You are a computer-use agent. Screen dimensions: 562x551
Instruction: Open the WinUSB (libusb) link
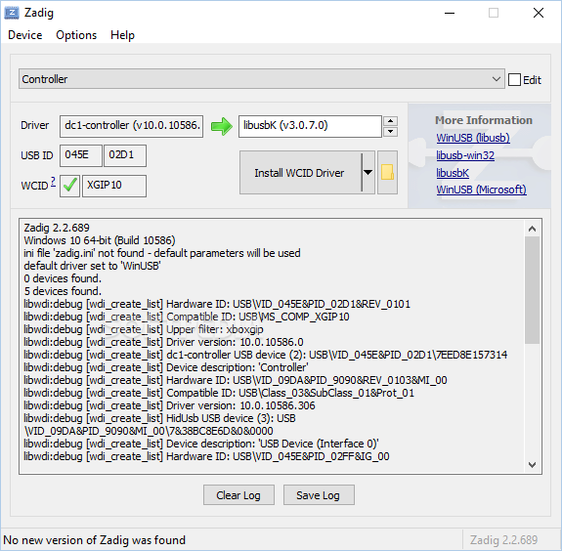tap(473, 138)
